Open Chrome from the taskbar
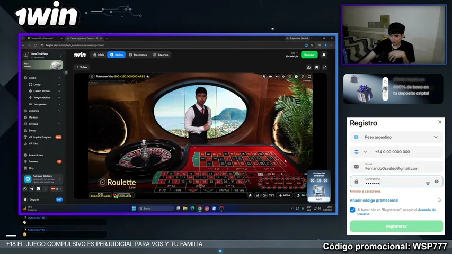 tap(199, 208)
